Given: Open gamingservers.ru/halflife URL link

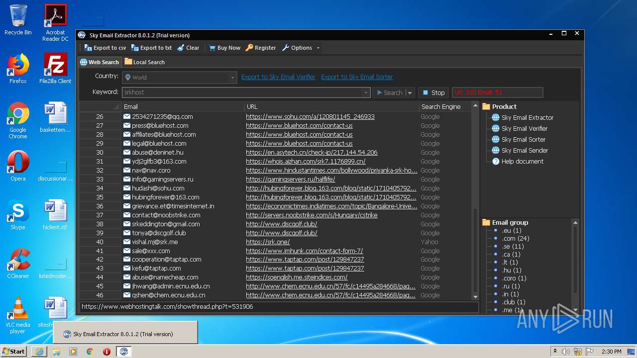Looking at the screenshot, I should tap(290, 179).
